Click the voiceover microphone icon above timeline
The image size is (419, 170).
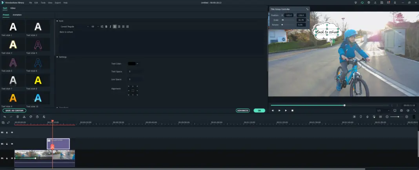(368, 117)
